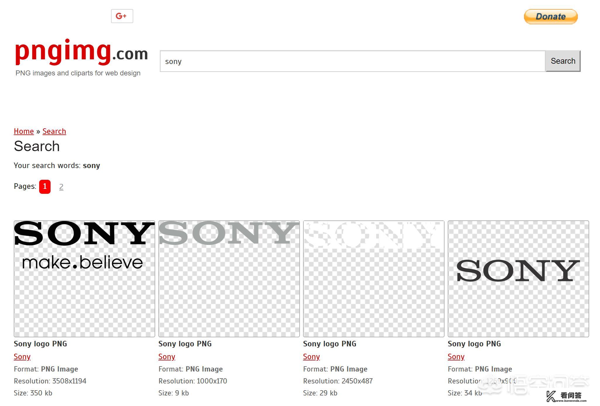Click the Search breadcrumb link

click(54, 132)
